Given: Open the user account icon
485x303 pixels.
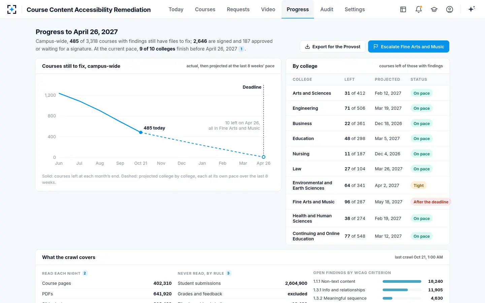Looking at the screenshot, I should point(450,9).
